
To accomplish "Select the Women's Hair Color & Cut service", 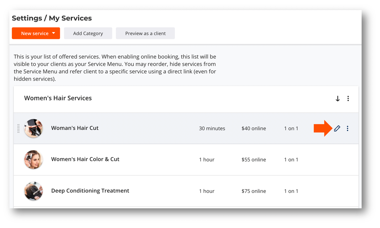I will coord(85,159).
